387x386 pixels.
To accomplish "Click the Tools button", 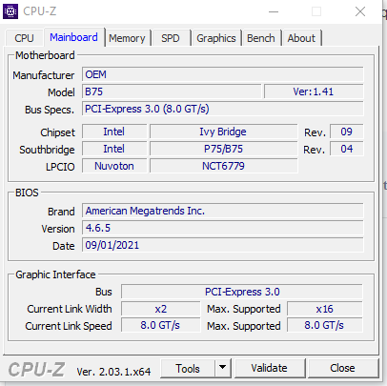I will coord(188,369).
